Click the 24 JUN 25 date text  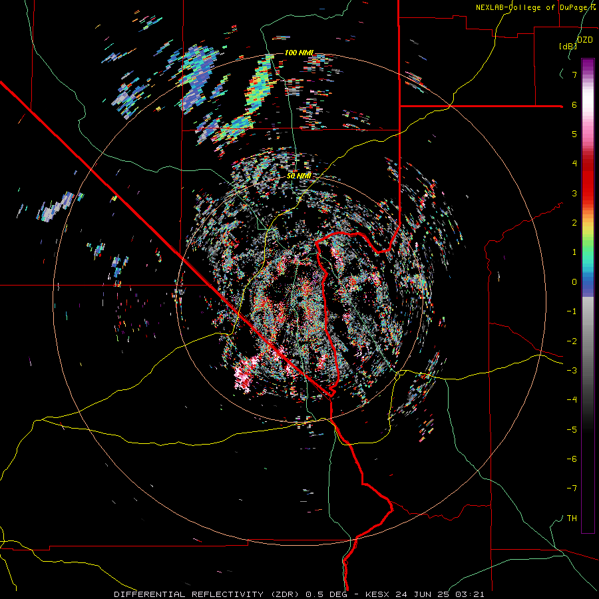pos(423,594)
